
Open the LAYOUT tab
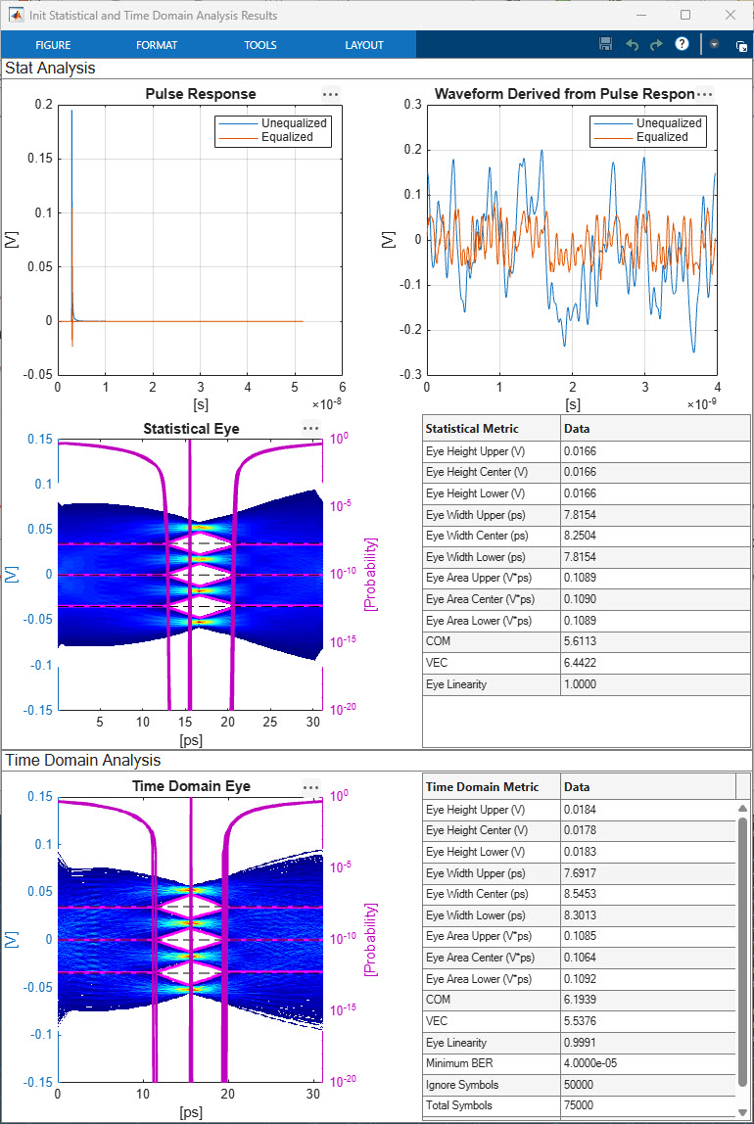pos(364,44)
